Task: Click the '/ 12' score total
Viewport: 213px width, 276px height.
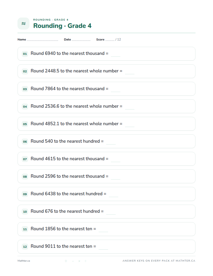Action: (118, 39)
